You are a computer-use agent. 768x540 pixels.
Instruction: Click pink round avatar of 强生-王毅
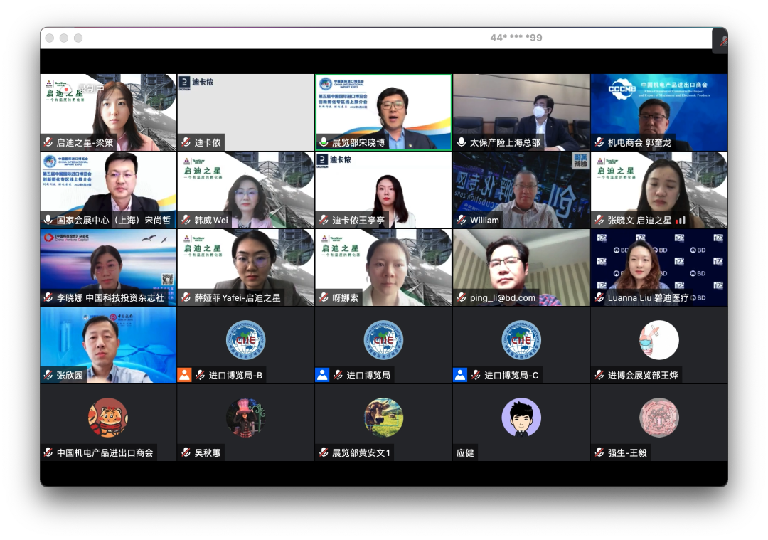(x=658, y=418)
